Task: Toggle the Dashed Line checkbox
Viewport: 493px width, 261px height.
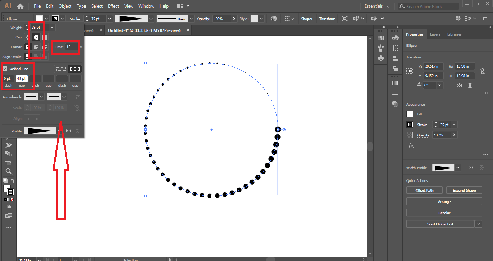Action: pyautogui.click(x=5, y=69)
